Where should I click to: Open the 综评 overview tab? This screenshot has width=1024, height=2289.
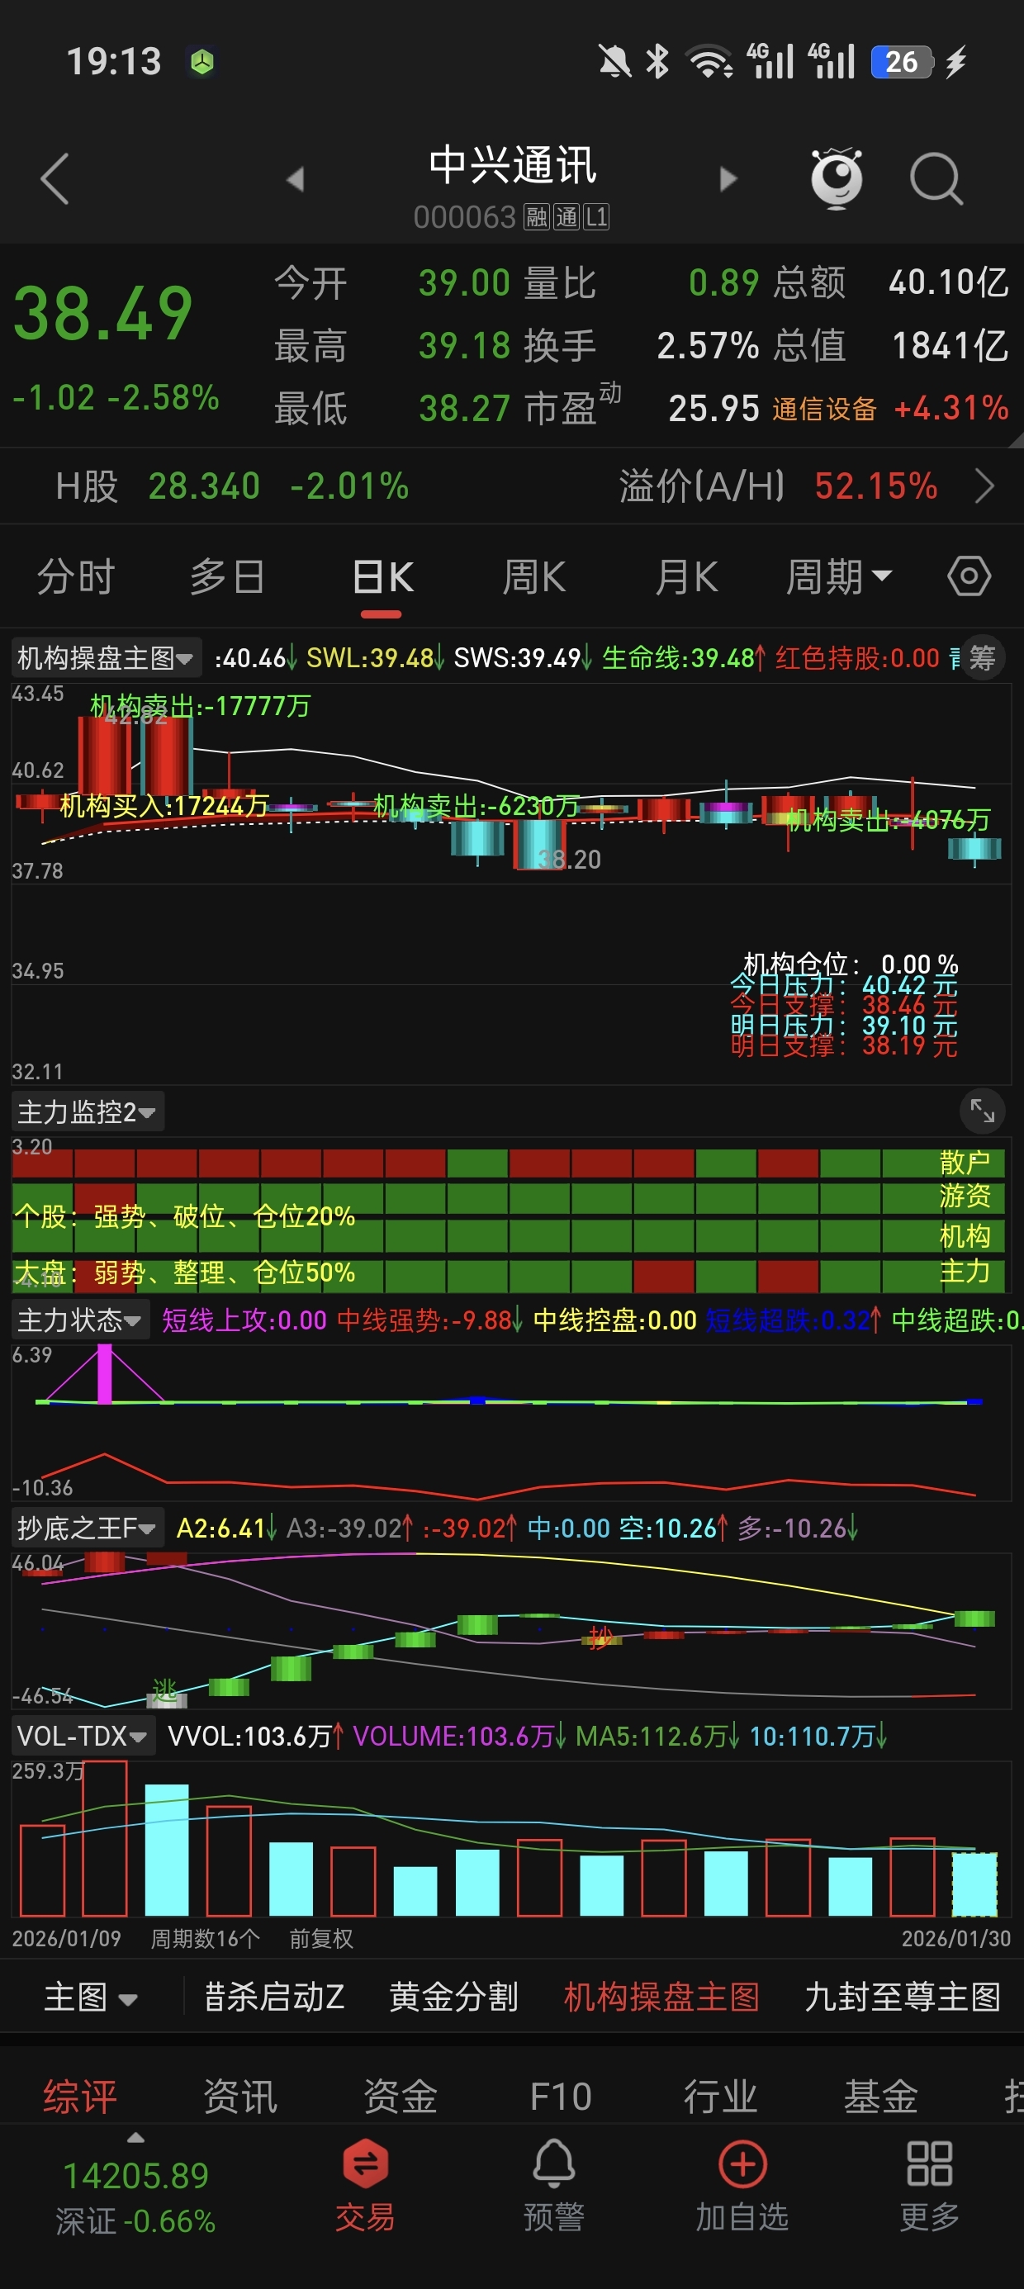tap(80, 2096)
